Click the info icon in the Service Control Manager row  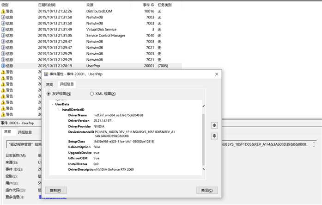[3, 36]
